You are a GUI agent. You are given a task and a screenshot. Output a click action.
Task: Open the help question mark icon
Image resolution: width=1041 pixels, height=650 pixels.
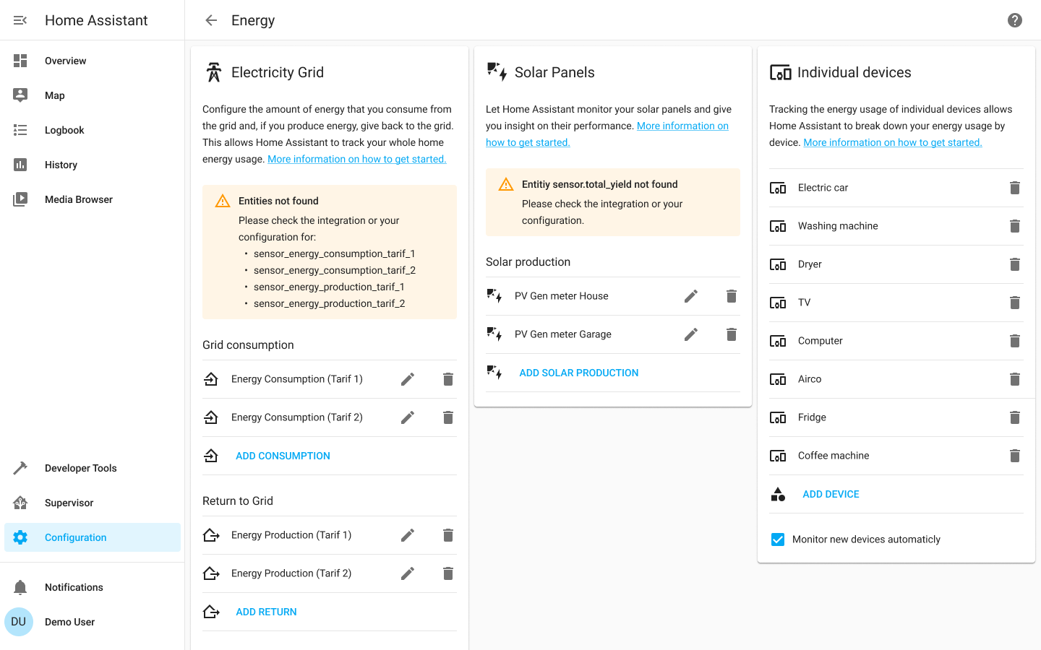(x=1015, y=20)
